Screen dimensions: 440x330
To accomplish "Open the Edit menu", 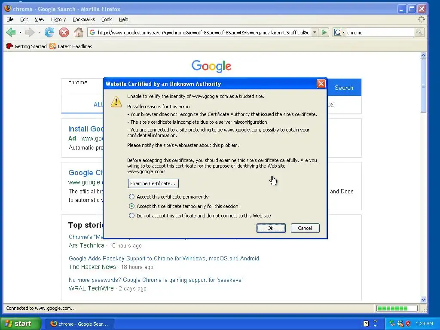I will click(24, 19).
